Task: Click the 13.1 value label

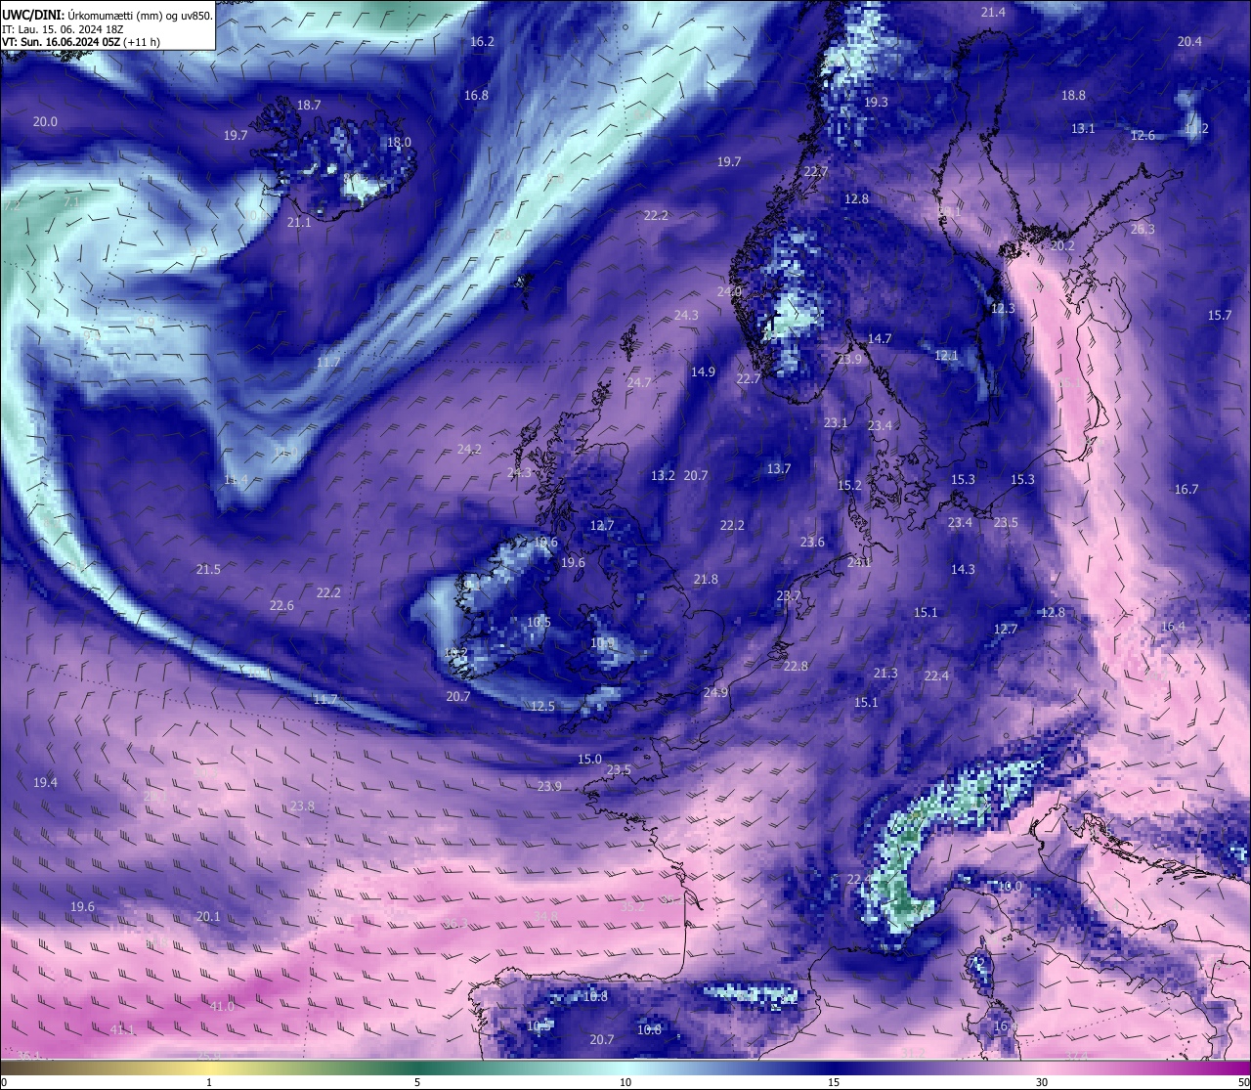Action: [1083, 129]
